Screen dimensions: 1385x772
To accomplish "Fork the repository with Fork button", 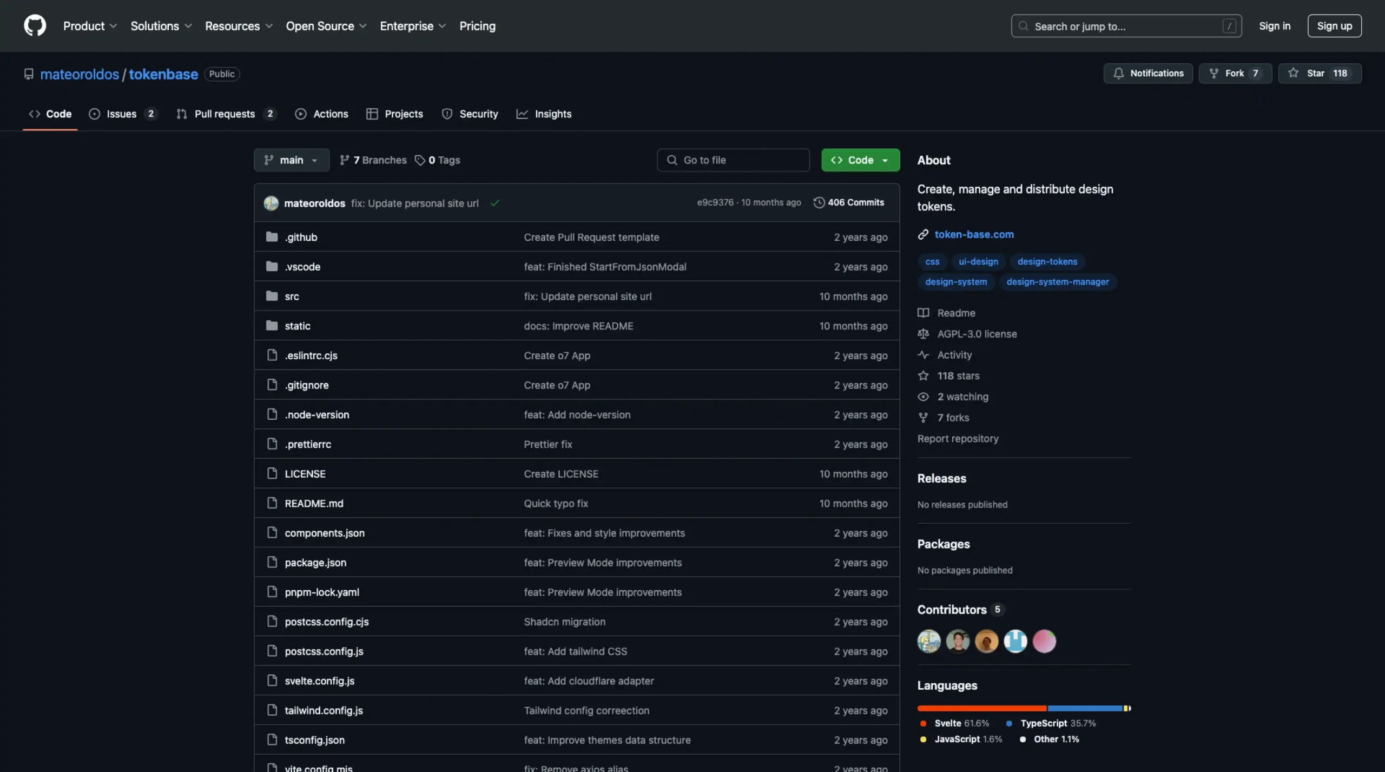I will (x=1235, y=73).
